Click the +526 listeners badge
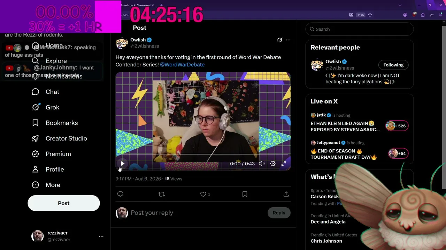This screenshot has height=250, width=446. (397, 126)
